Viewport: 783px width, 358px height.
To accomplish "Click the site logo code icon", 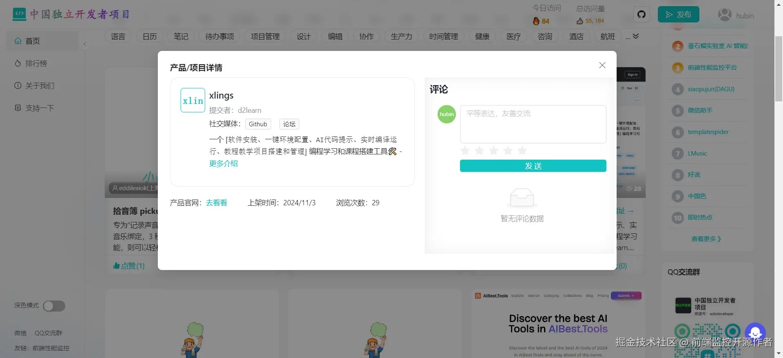I will (19, 14).
